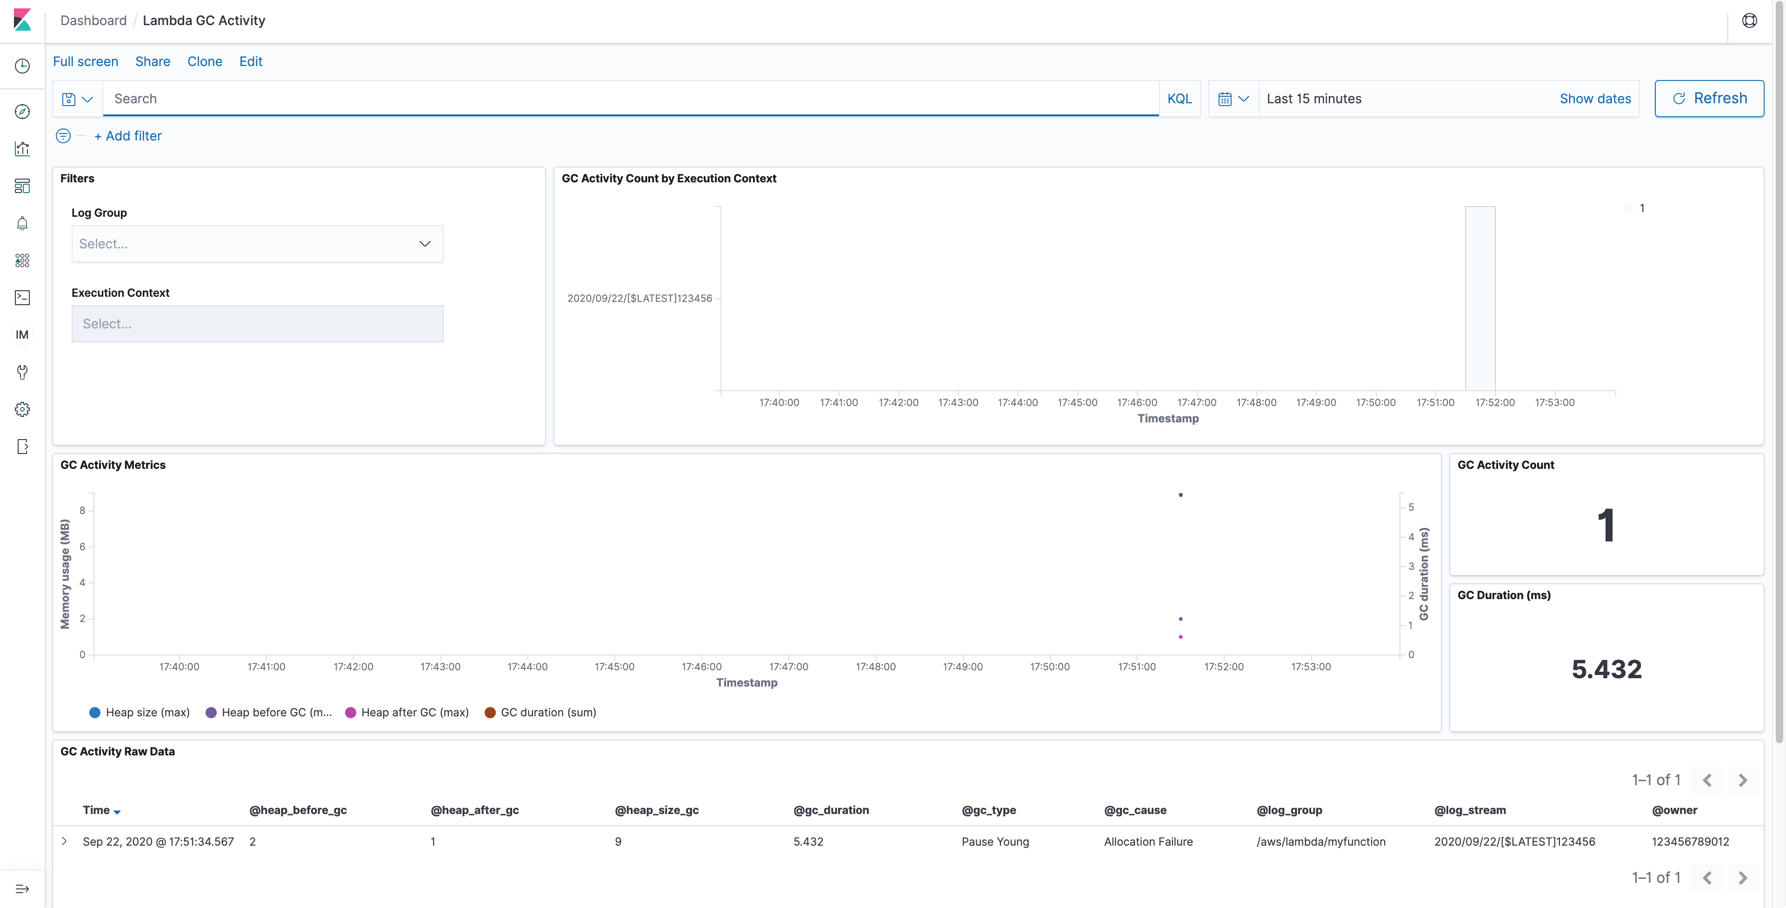1786x908 pixels.
Task: Click Full screen in the dashboard menu
Action: 85,61
